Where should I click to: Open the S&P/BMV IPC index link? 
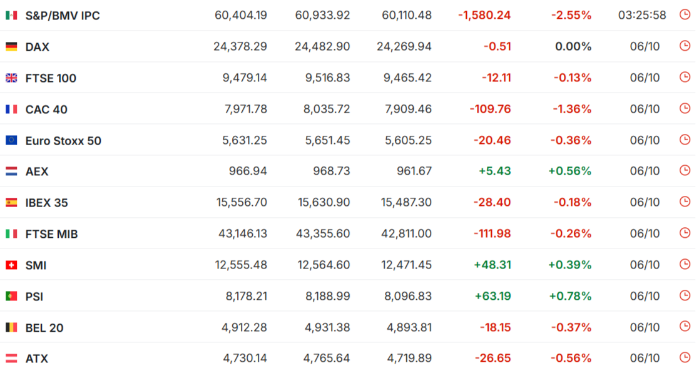point(63,15)
